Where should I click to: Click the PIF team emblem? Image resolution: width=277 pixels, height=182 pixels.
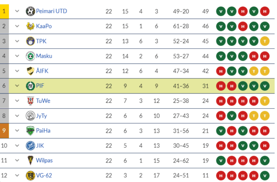click(30, 86)
